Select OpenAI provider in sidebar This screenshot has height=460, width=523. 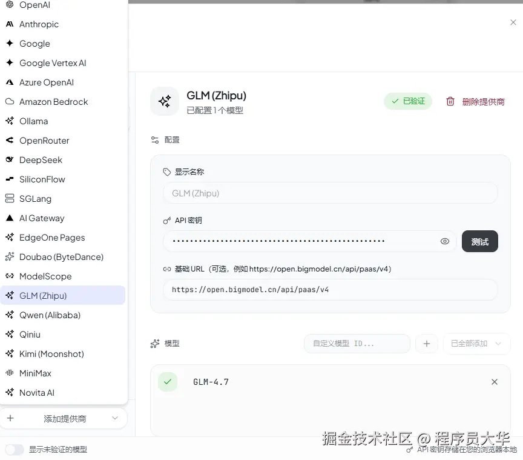pos(63,5)
